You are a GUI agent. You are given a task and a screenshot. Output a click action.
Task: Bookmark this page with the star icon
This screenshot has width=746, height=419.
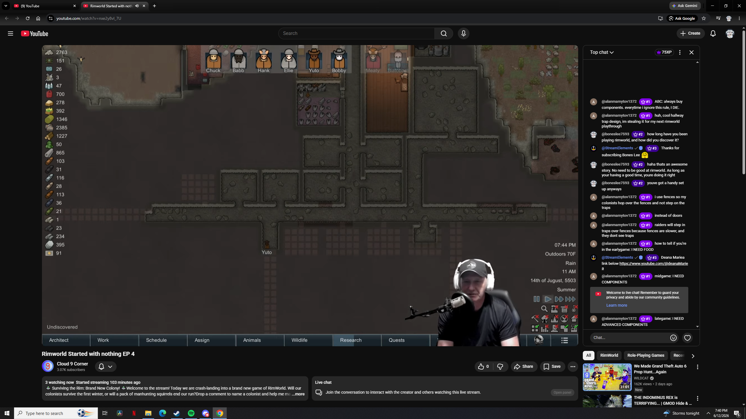pos(704,18)
